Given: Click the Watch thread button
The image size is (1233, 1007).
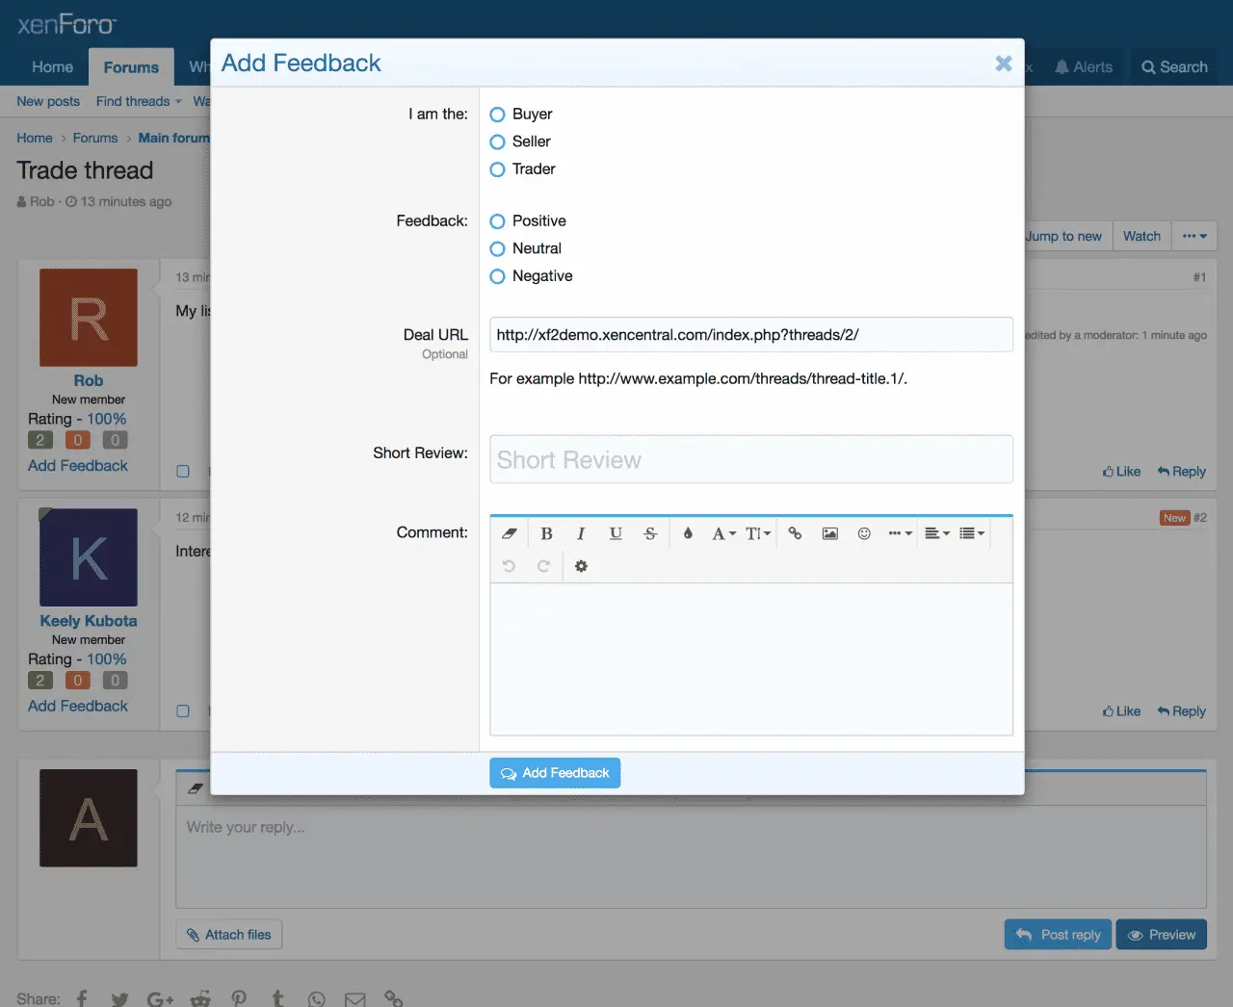Looking at the screenshot, I should (x=1141, y=236).
